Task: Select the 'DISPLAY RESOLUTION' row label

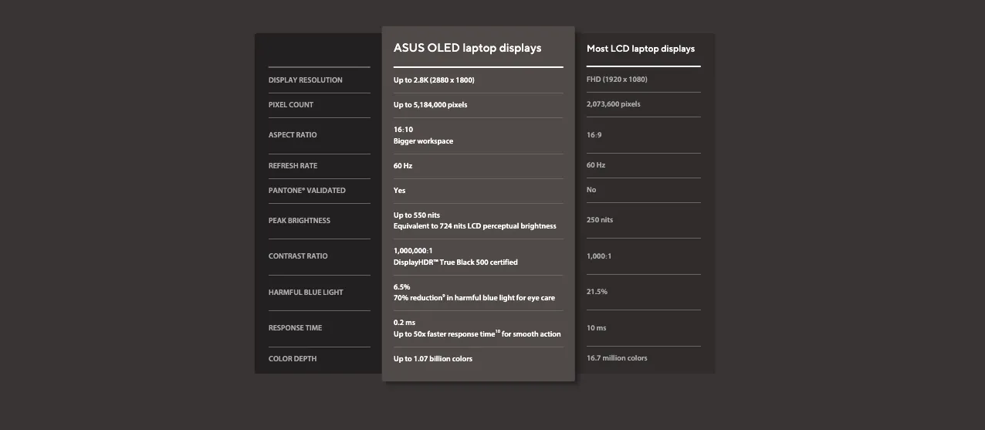Action: pos(306,80)
